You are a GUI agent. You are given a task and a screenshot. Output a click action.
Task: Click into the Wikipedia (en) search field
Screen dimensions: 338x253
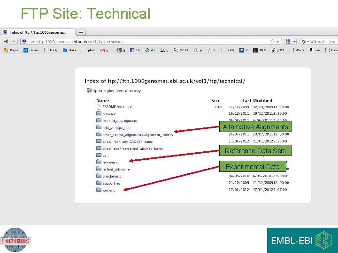(x=323, y=42)
